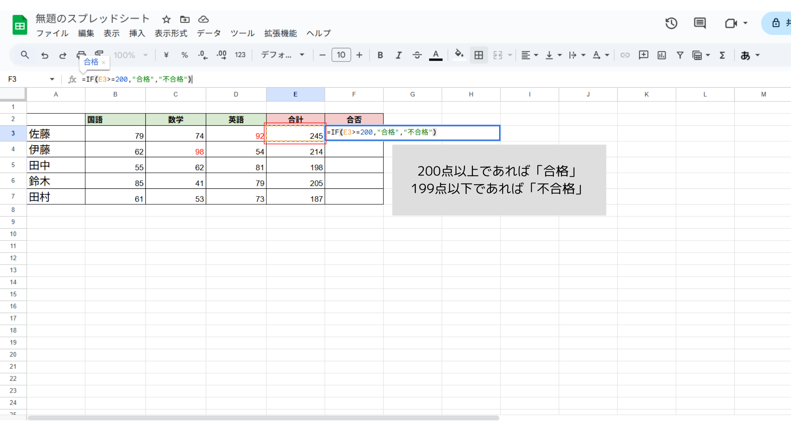
Task: Open the データ menu
Action: coord(209,34)
